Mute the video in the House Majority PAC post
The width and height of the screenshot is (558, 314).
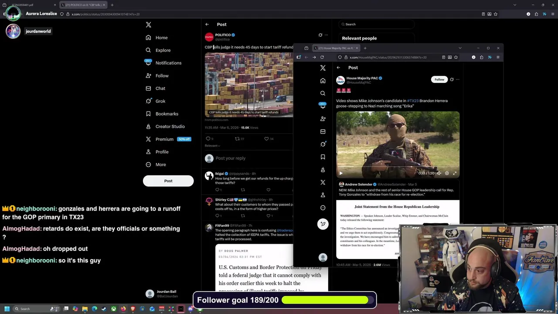pos(439,173)
